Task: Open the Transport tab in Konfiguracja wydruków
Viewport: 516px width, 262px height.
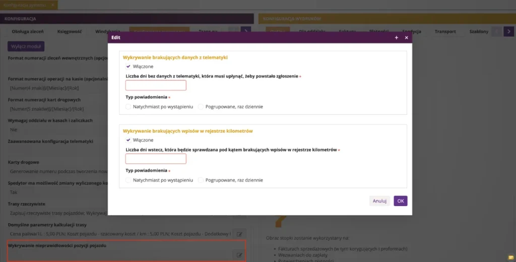Action: click(x=445, y=32)
